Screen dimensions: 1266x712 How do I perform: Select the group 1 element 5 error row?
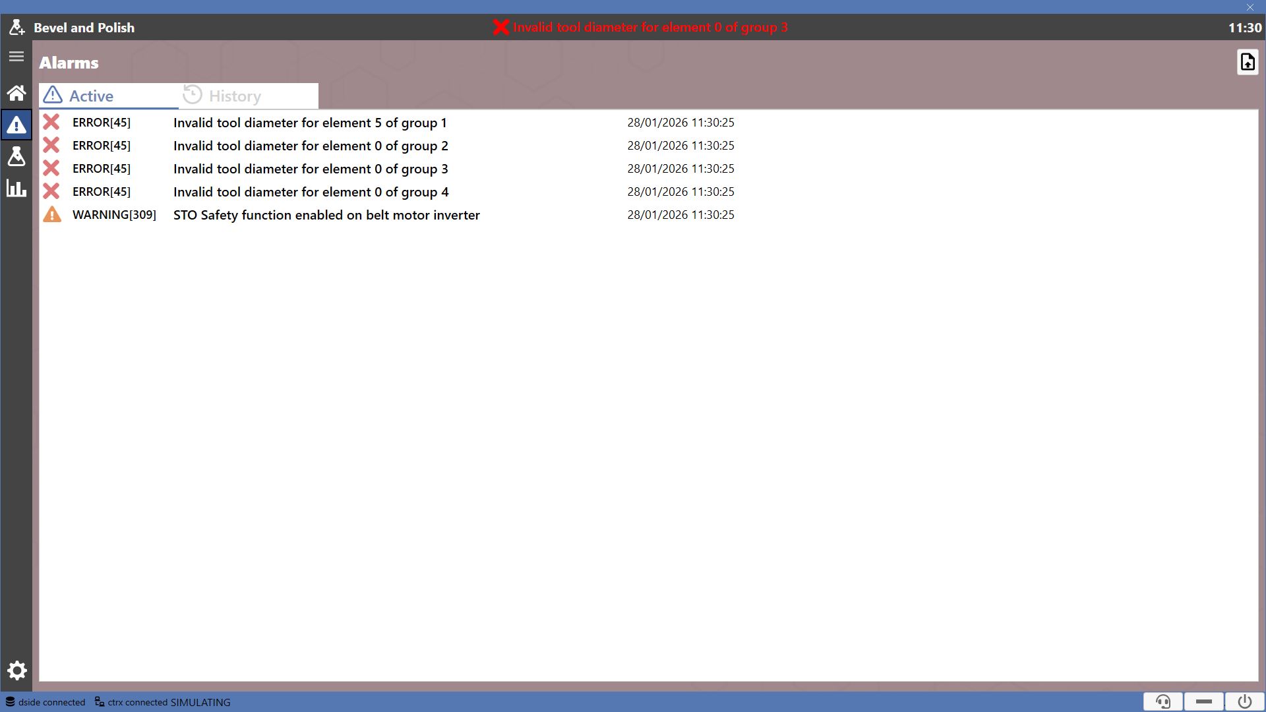coord(648,123)
